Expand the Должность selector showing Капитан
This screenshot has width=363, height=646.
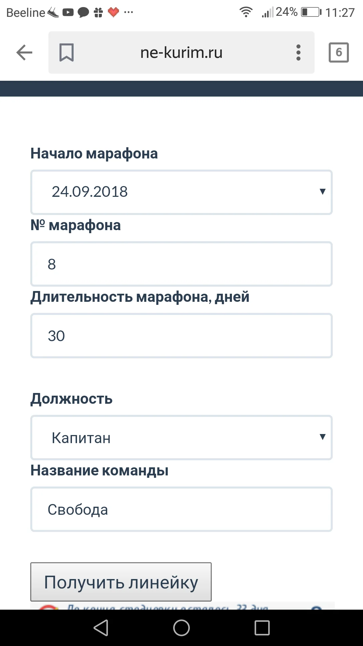point(182,437)
